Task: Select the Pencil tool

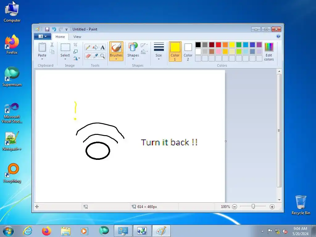Action: coord(88,47)
